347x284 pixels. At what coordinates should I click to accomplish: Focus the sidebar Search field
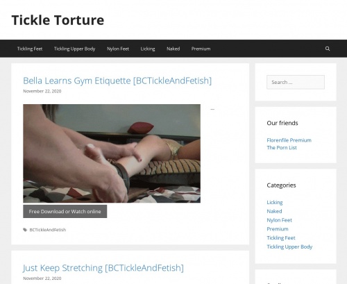click(296, 82)
